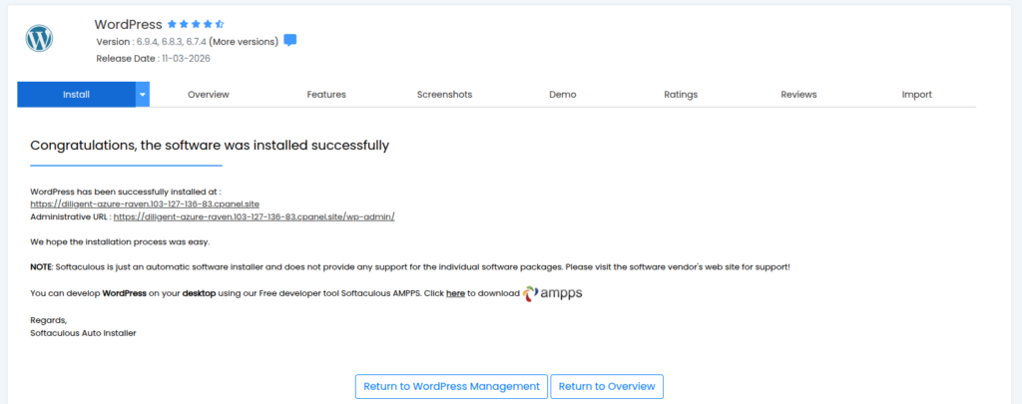Image resolution: width=1022 pixels, height=404 pixels.
Task: Click the WordPress title text
Action: 129,25
